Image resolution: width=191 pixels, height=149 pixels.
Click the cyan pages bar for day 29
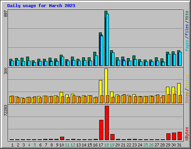[169, 60]
